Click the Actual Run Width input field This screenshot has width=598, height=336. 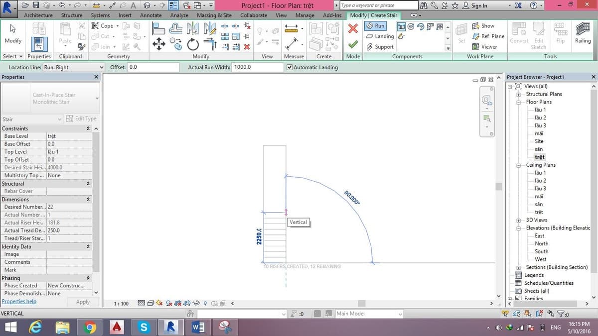[x=257, y=67]
